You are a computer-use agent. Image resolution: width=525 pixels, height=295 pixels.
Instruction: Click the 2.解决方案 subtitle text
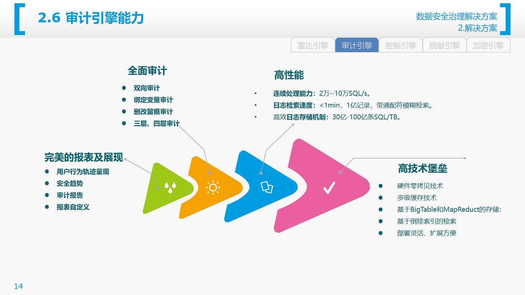(477, 28)
